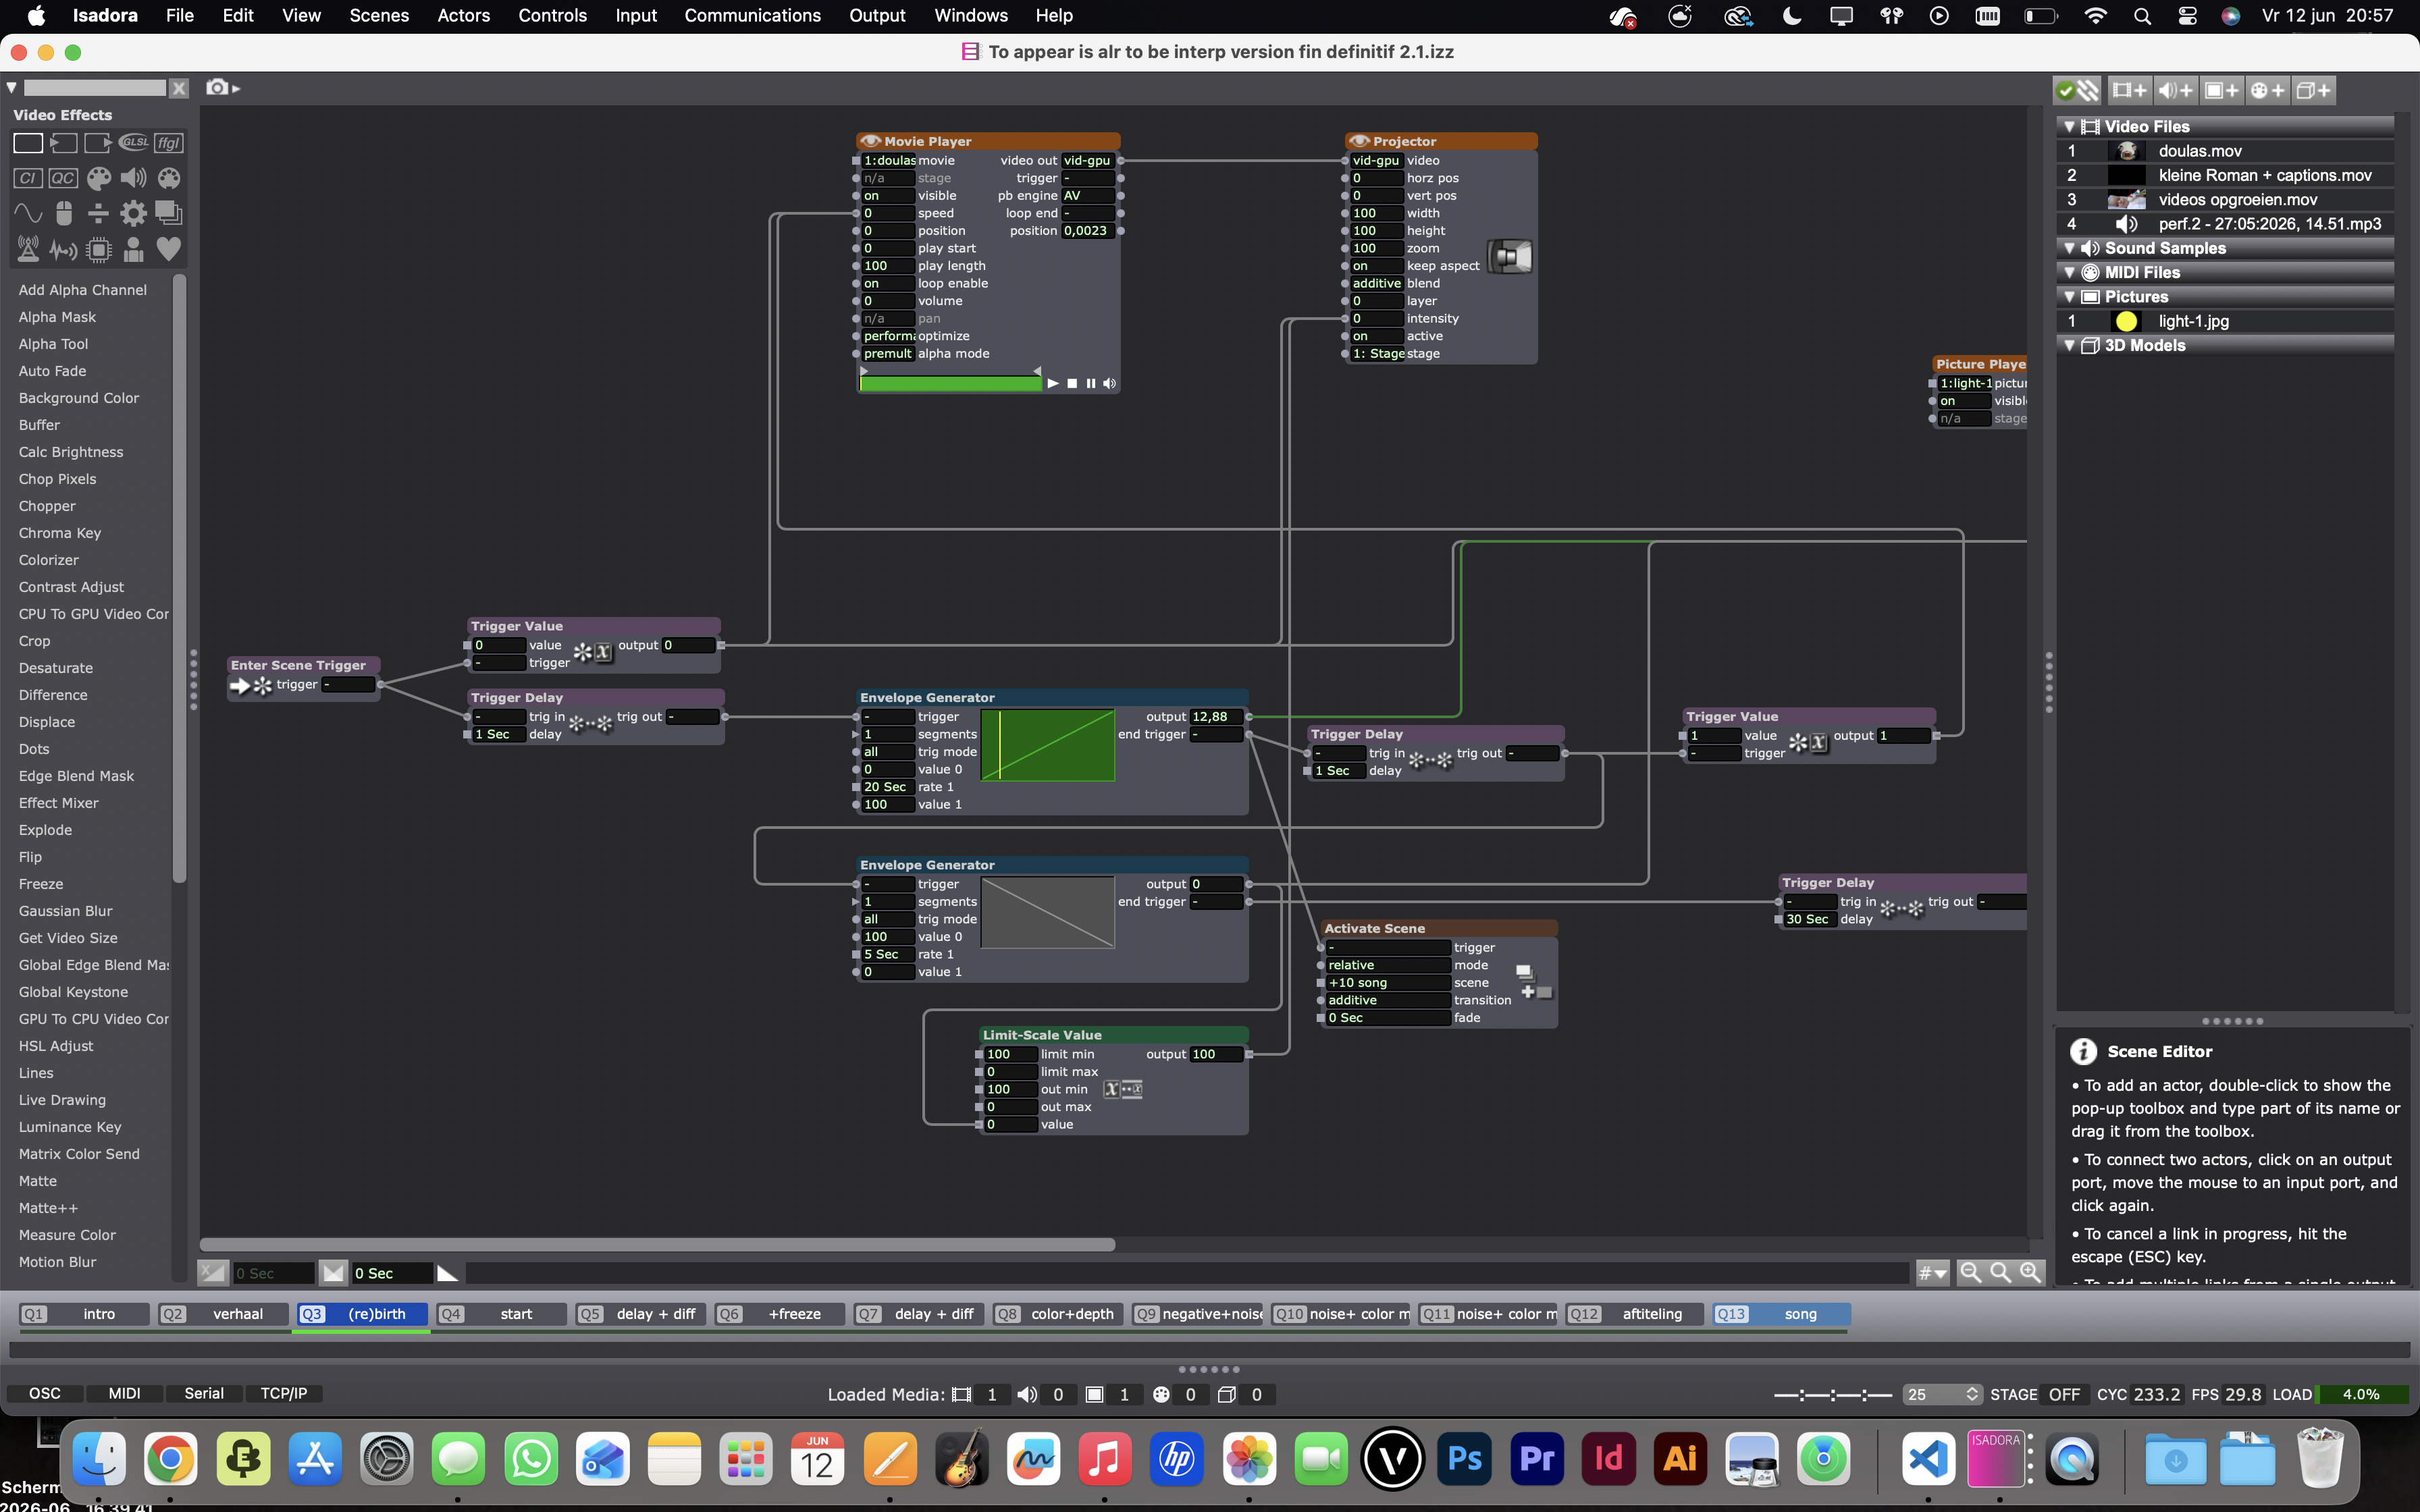Click the OSC status button
This screenshot has height=1512, width=2420.
(x=44, y=1393)
